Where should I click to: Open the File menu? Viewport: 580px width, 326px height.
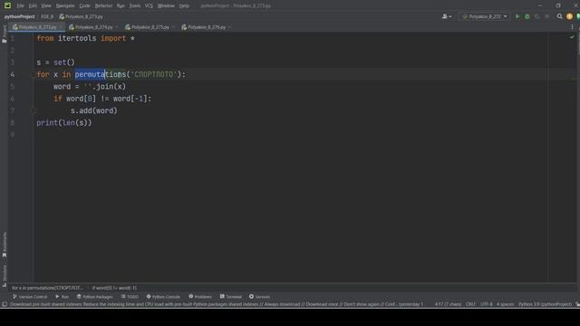(20, 5)
